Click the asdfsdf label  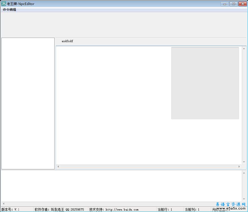[67, 41]
